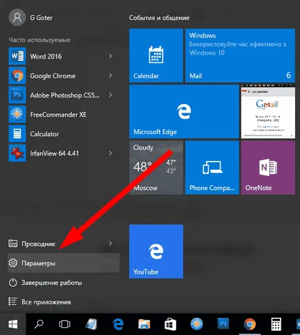Launch IrfanView 64 4.41 from the list
Image resolution: width=300 pixels, height=335 pixels.
point(64,153)
